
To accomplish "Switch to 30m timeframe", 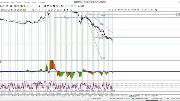I will tap(126, 10).
